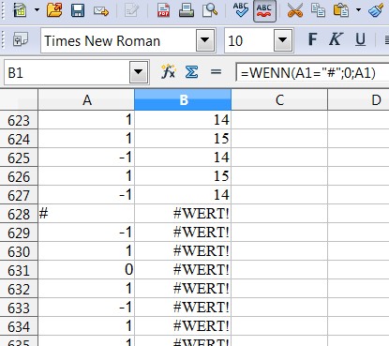This screenshot has width=389, height=346.
Task: Click cell B627 with value 14
Action: 183,195
